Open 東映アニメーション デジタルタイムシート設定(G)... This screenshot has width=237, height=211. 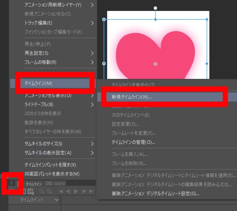[x=155, y=194]
